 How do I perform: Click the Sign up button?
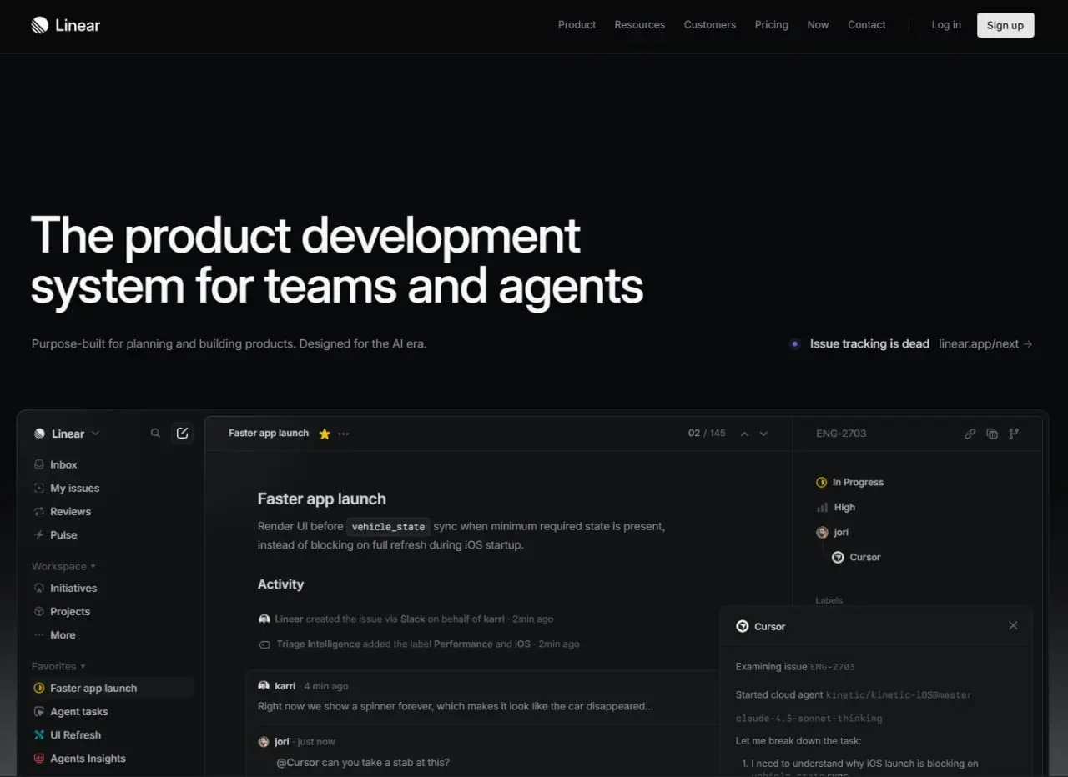point(1005,25)
